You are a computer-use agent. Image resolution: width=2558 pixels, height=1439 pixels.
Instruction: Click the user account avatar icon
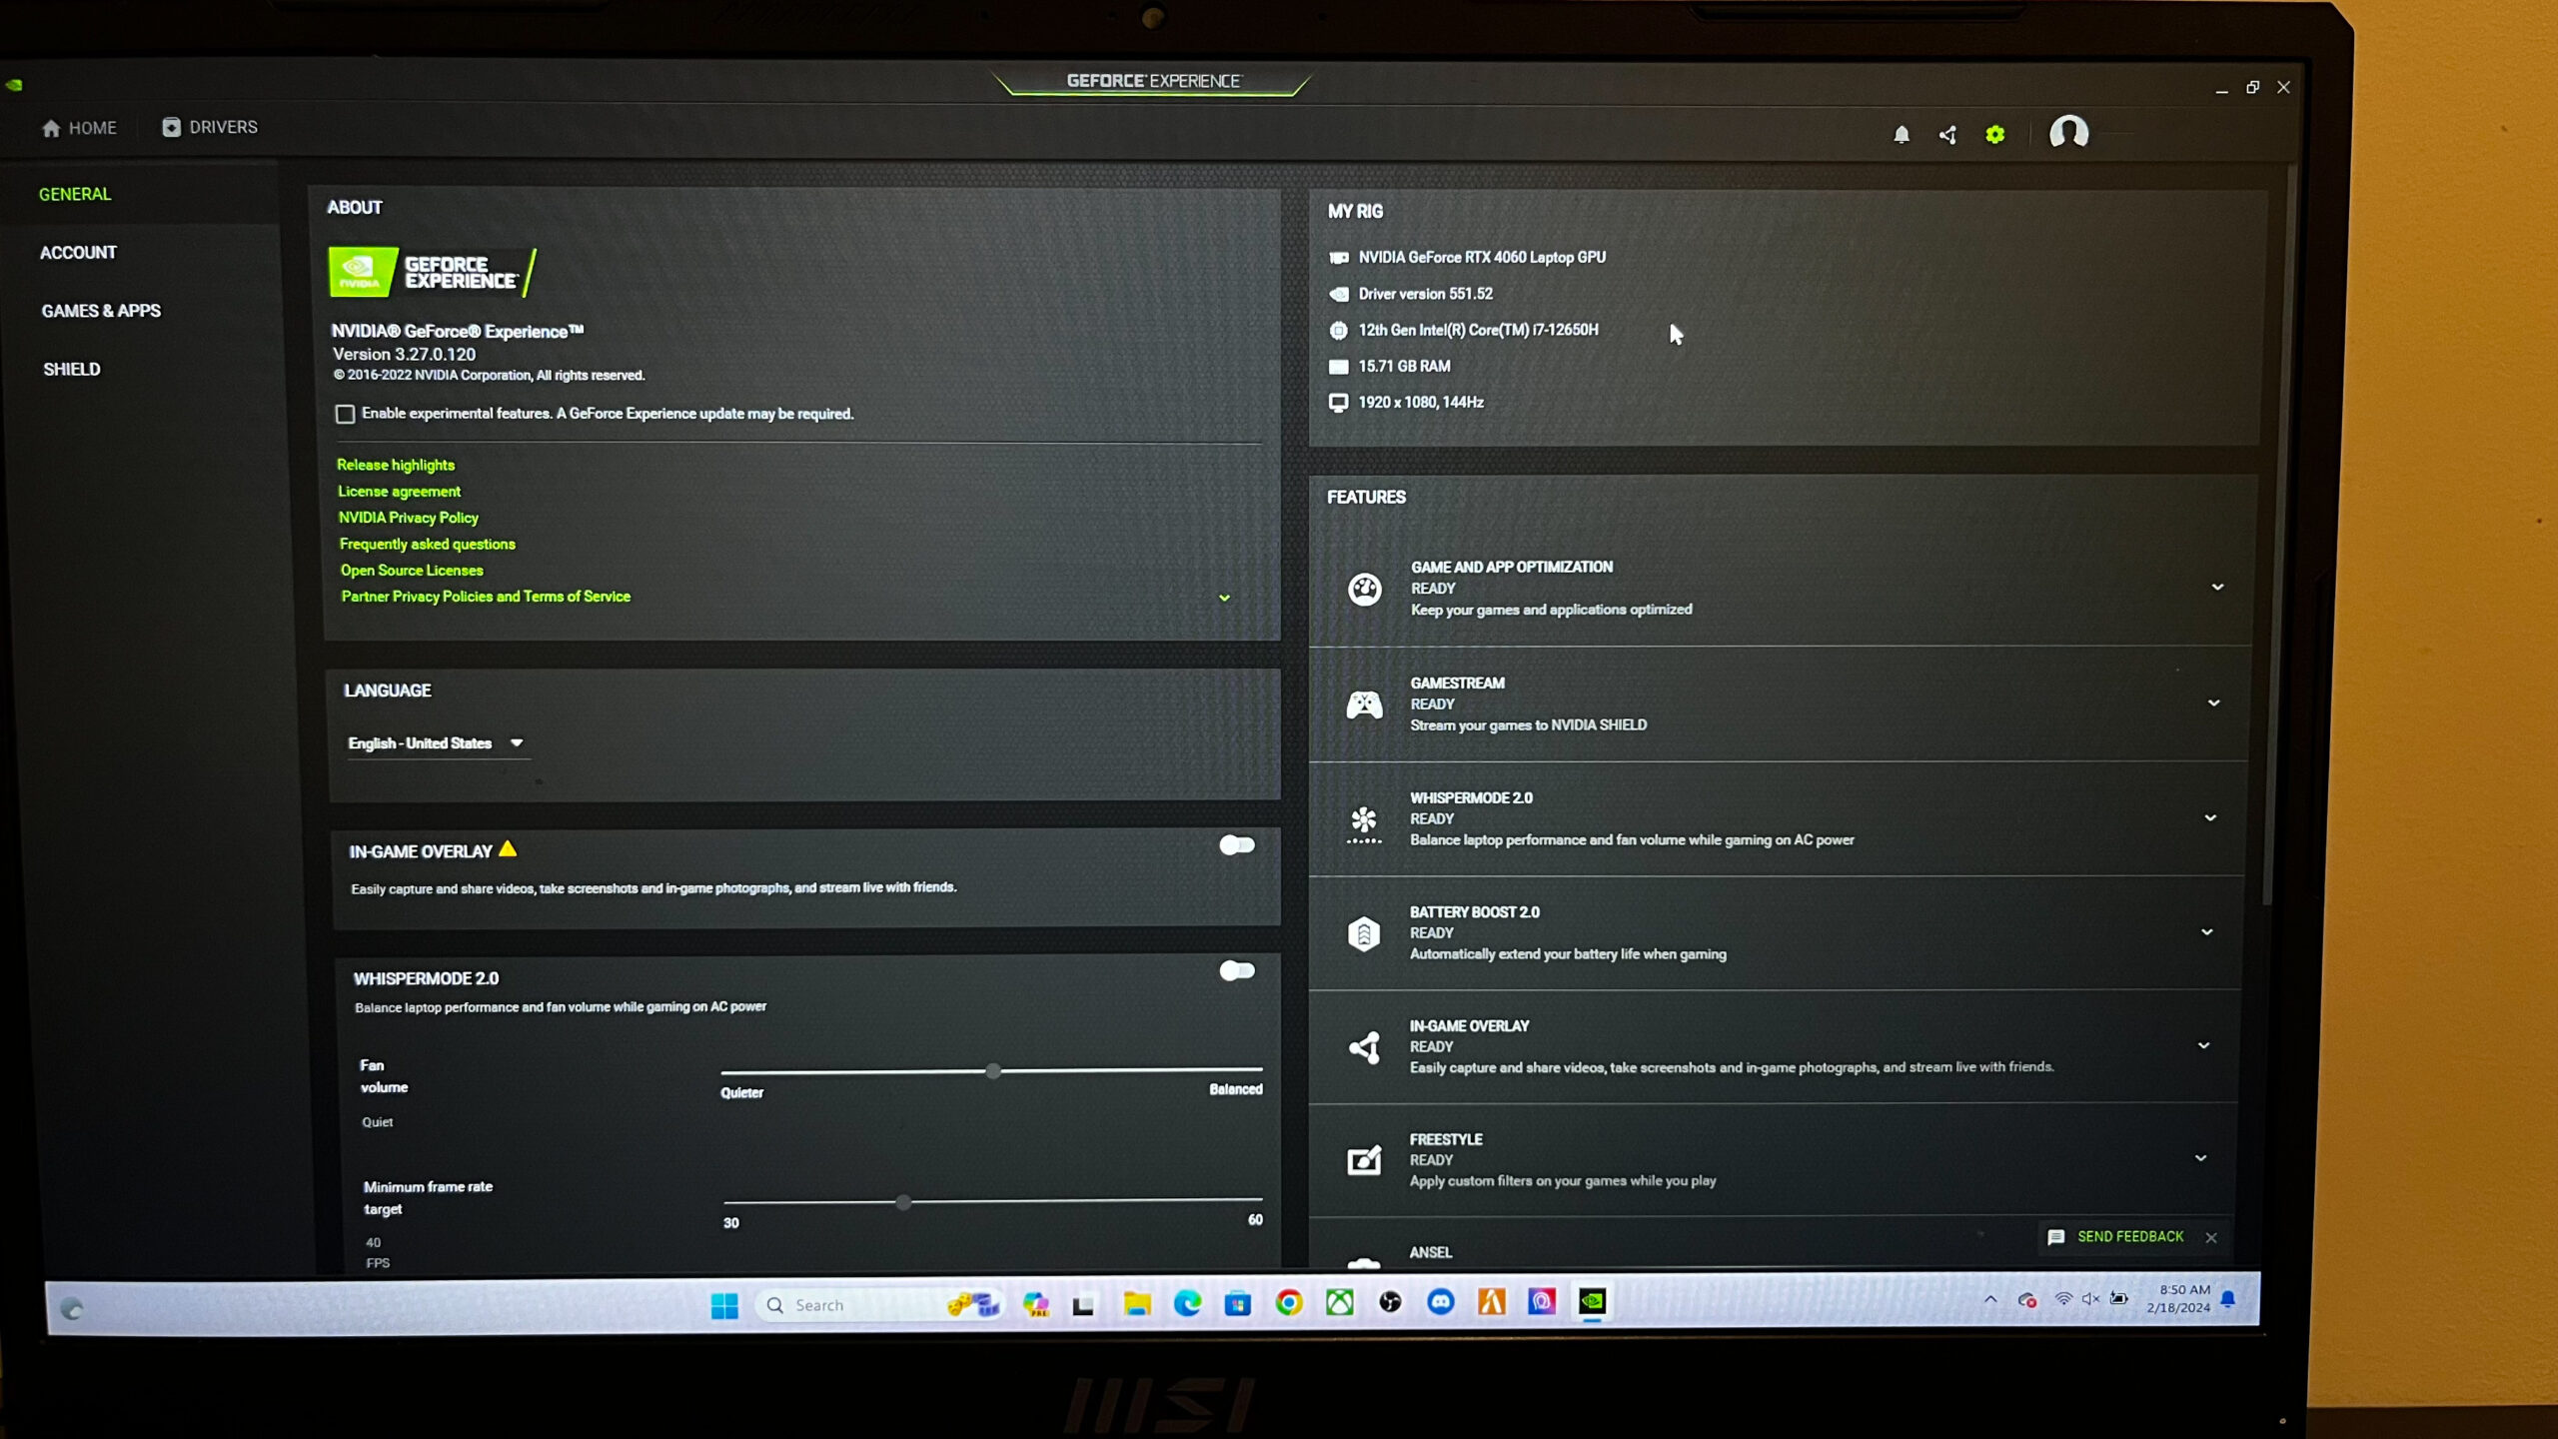[x=2068, y=133]
